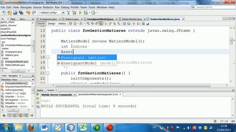Collapse code fold at line 18
Screen dimensions: 236x132
[x=48, y=57]
